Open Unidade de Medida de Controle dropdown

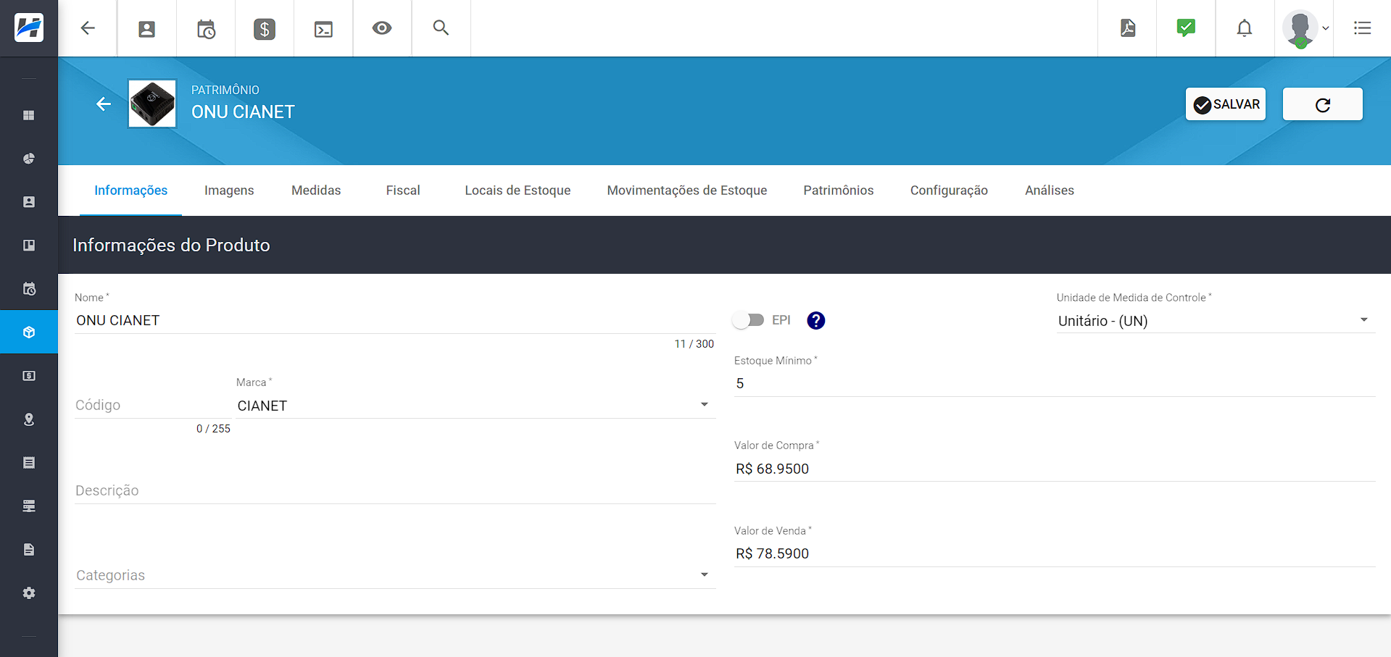[1216, 321]
